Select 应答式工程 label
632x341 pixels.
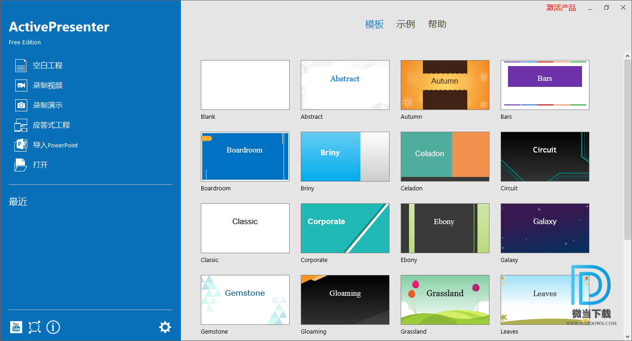coord(51,125)
